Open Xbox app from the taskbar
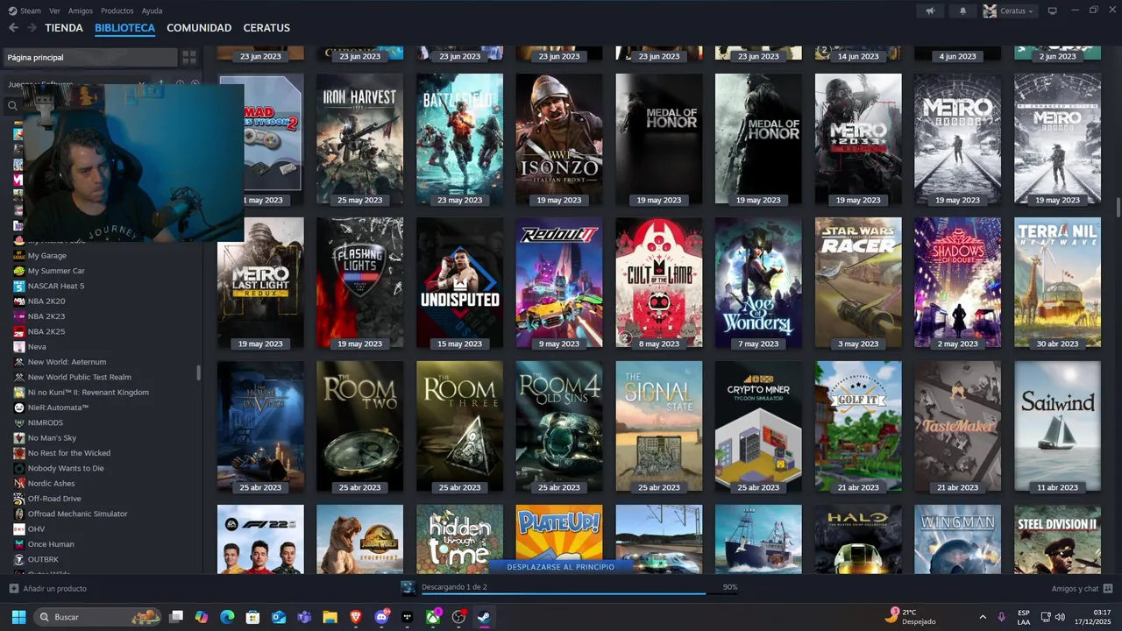 [433, 617]
